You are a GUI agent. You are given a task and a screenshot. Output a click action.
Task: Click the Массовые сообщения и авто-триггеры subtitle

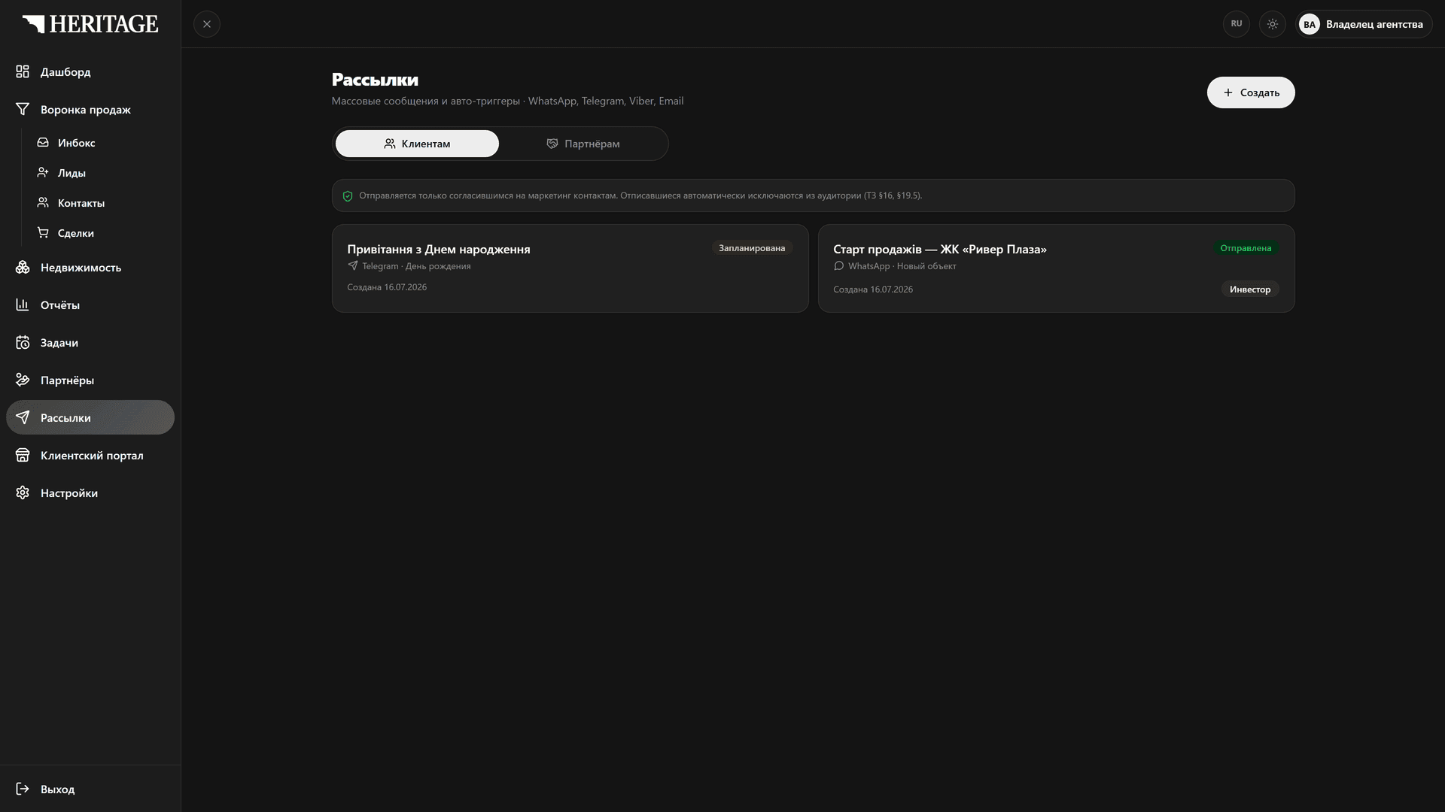click(507, 101)
